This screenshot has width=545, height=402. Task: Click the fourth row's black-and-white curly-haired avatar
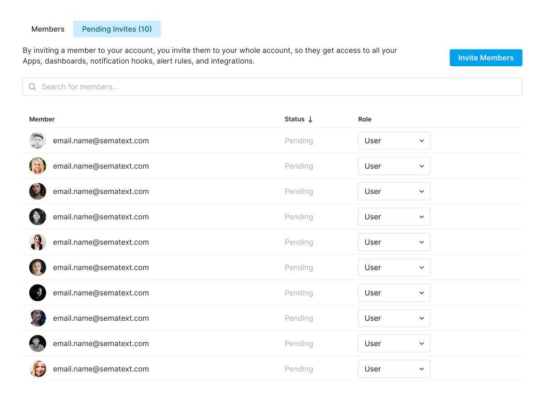[38, 217]
